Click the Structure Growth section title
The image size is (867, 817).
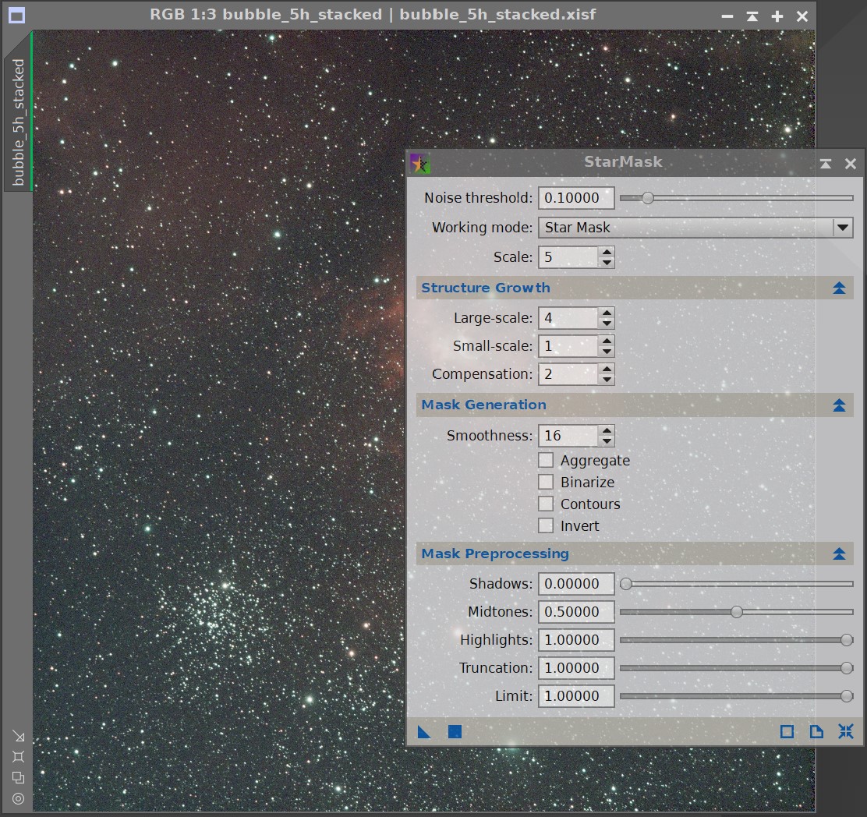[x=486, y=288]
